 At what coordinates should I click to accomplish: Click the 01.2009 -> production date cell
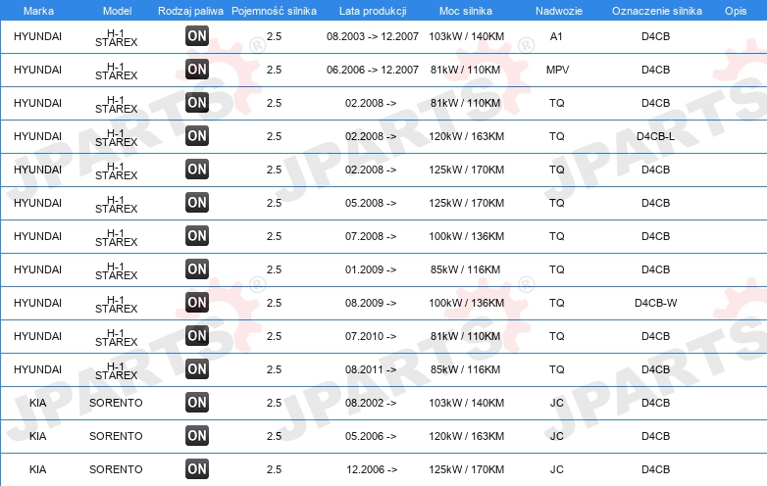(x=371, y=269)
